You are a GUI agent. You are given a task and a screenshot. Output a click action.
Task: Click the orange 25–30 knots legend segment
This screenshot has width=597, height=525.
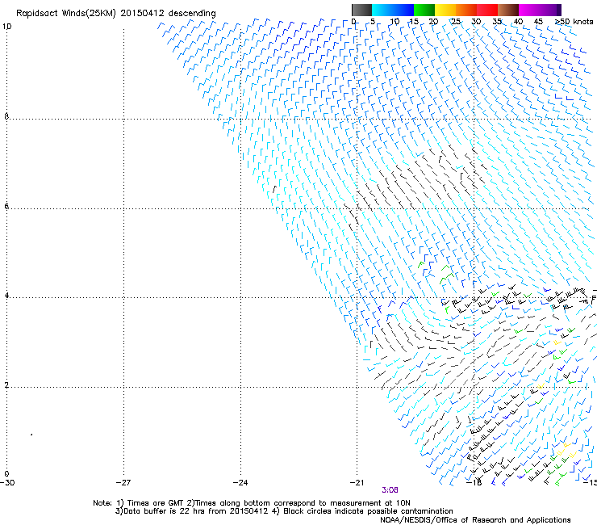click(x=466, y=10)
